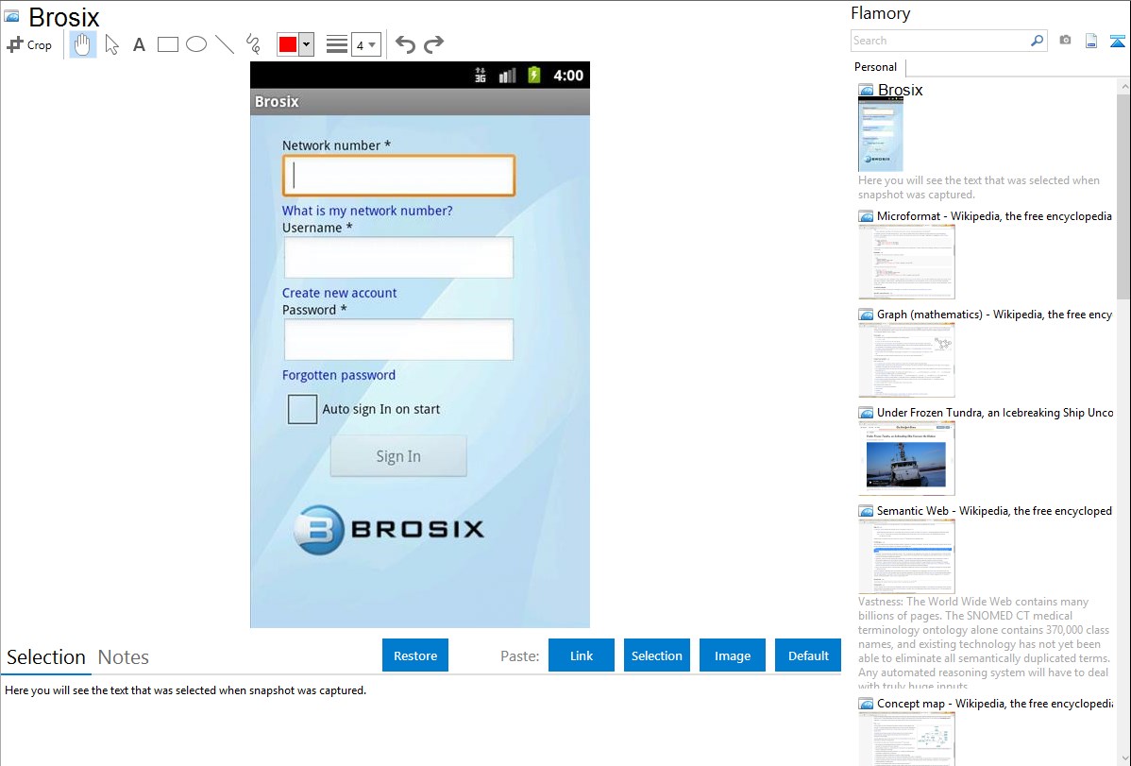Click the signal strength icon in status bar

point(508,75)
